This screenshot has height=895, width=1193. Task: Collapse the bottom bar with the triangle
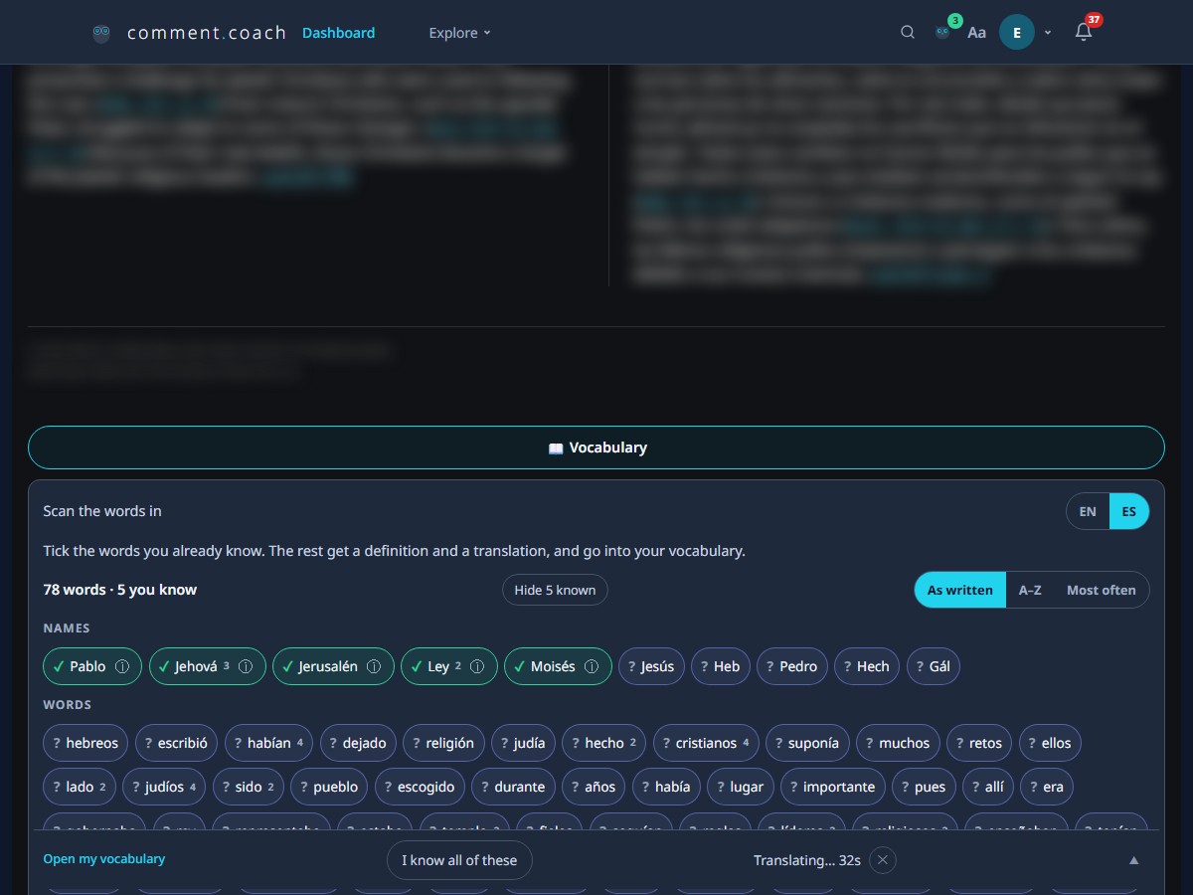(1133, 860)
